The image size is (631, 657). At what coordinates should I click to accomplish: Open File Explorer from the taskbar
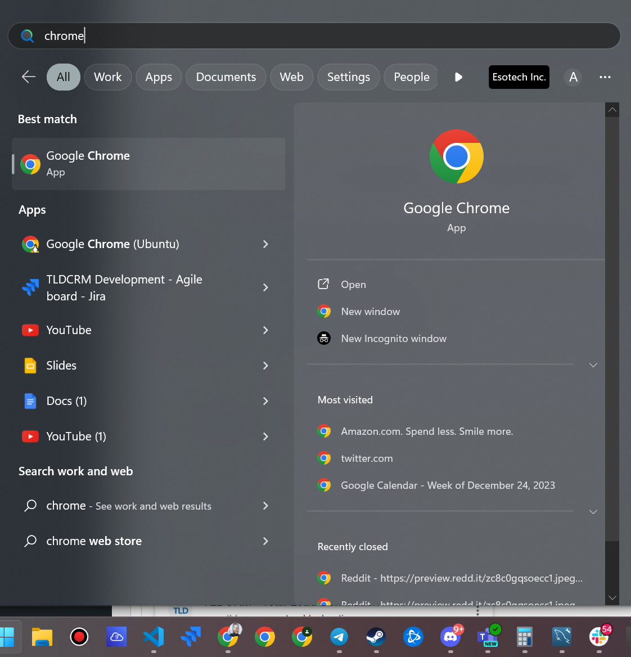(x=42, y=637)
